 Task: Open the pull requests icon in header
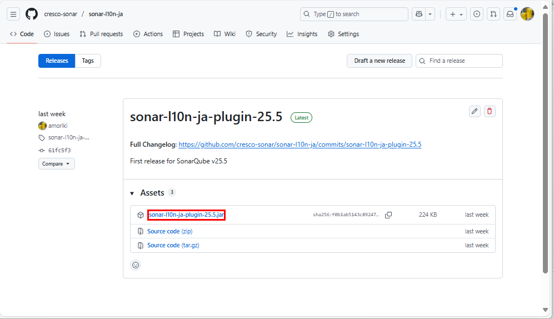click(x=493, y=14)
